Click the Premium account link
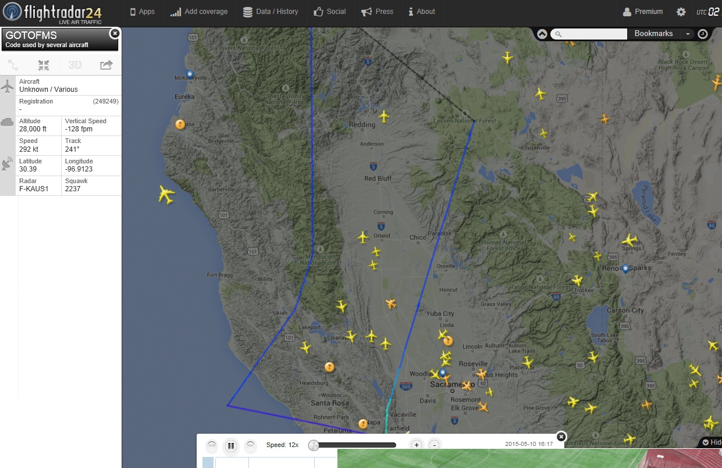This screenshot has width=722, height=468. click(643, 12)
